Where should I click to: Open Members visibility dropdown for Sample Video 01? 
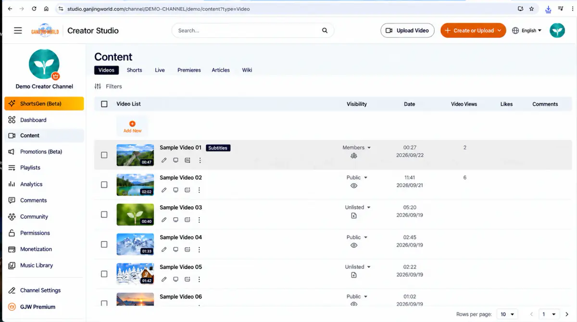click(x=357, y=148)
